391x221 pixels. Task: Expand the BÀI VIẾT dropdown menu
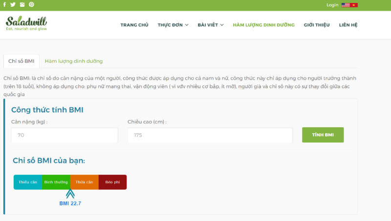click(x=210, y=25)
